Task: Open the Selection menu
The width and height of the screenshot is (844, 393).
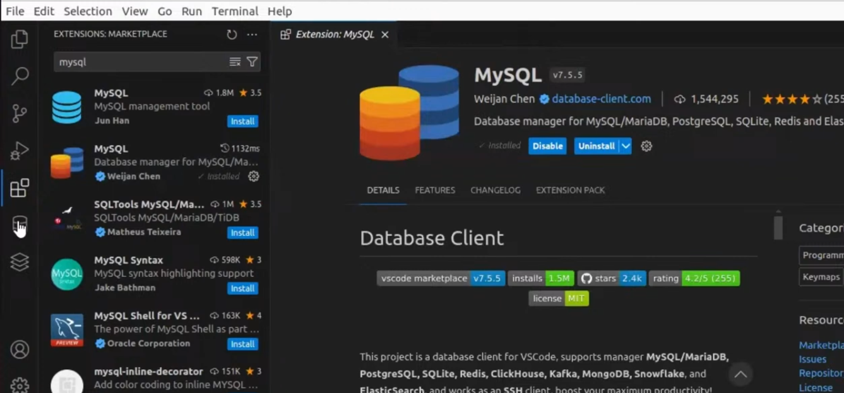Action: pos(88,11)
